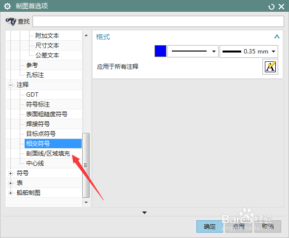This screenshot has height=238, width=289.
Task: Select GDT in the tree
Action: point(32,95)
